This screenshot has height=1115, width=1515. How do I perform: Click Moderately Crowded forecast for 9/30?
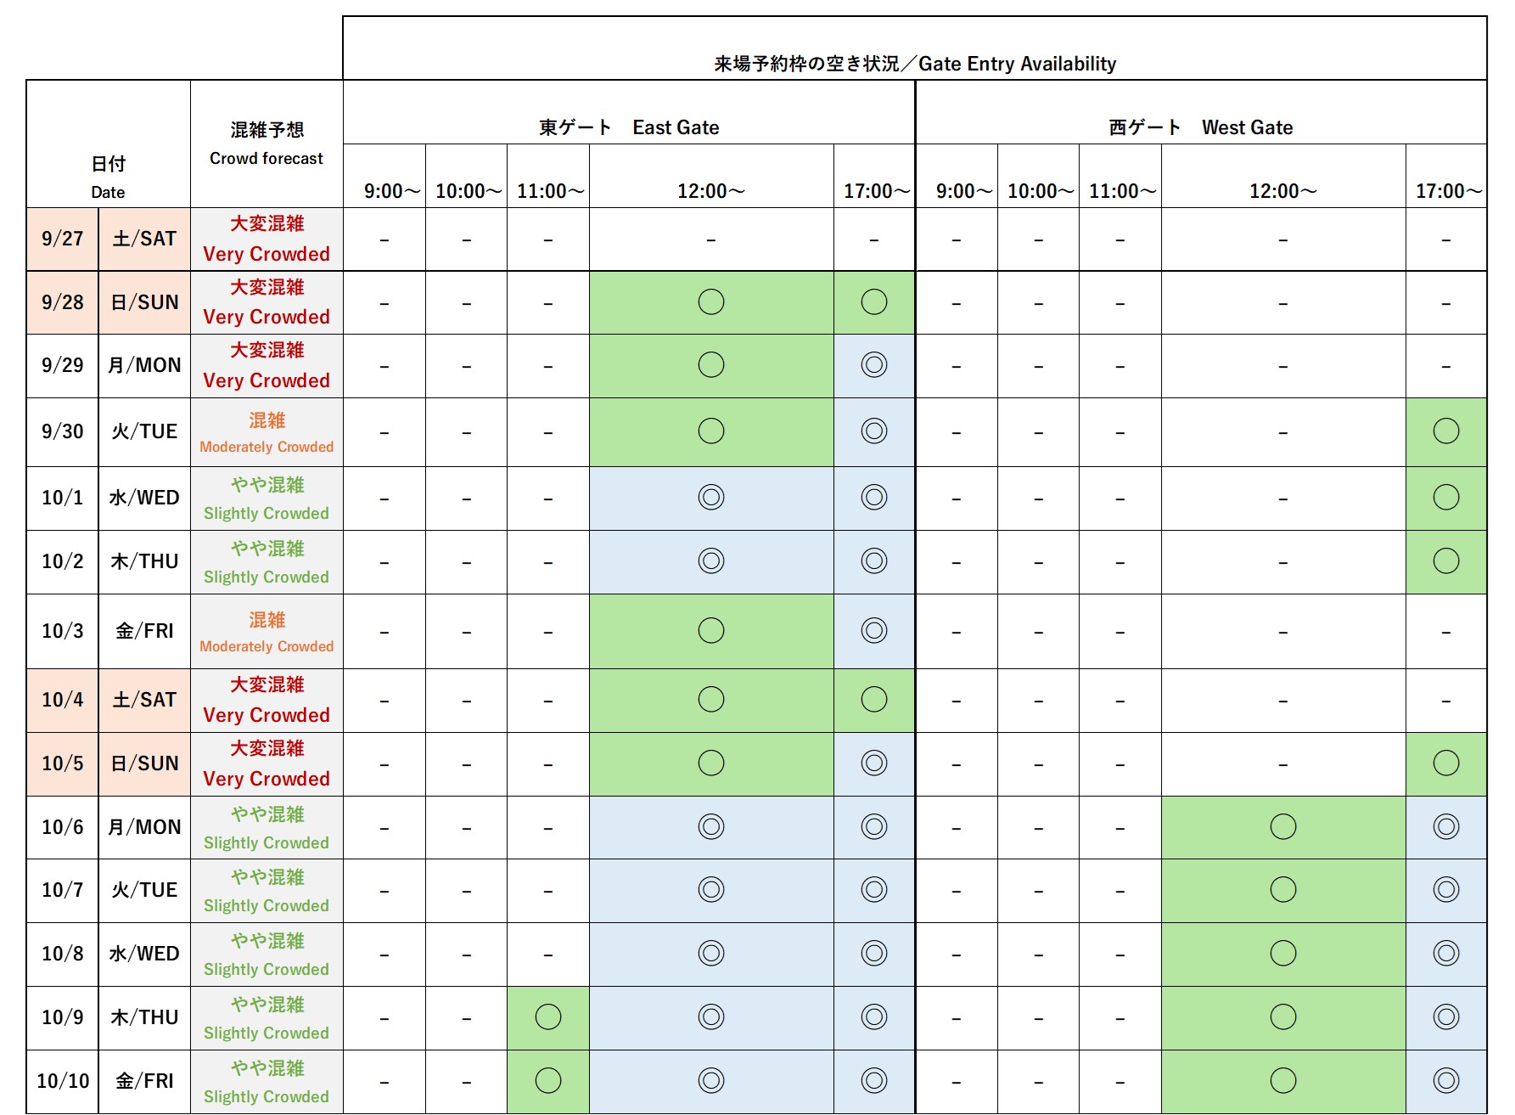267,432
